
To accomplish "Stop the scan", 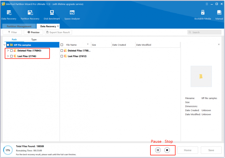I will [167, 150].
